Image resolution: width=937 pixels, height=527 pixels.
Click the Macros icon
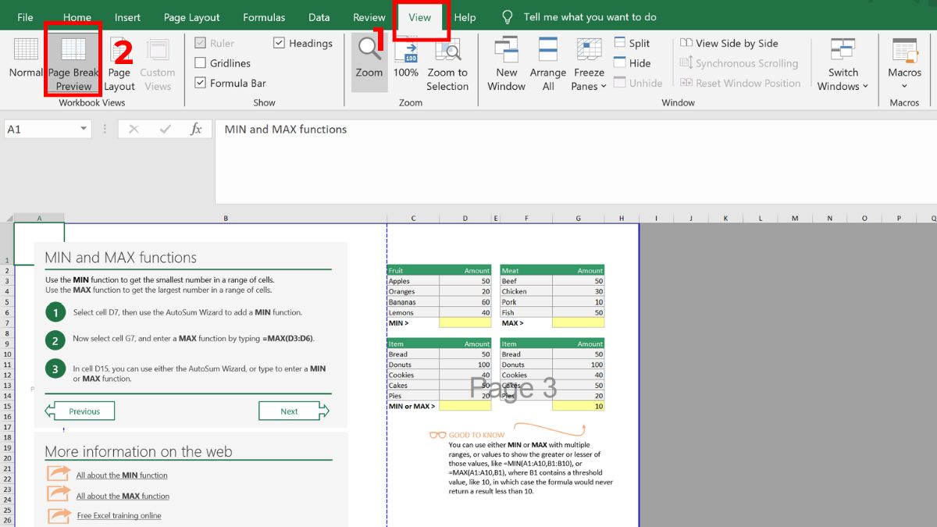905,51
